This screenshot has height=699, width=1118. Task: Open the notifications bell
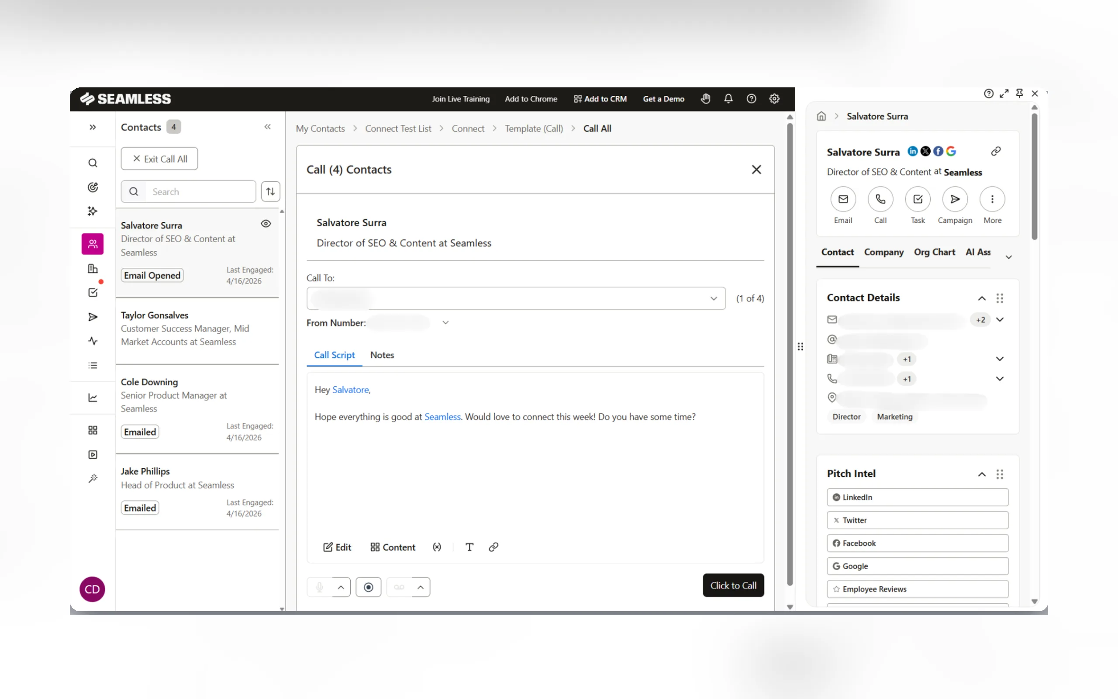(x=728, y=98)
